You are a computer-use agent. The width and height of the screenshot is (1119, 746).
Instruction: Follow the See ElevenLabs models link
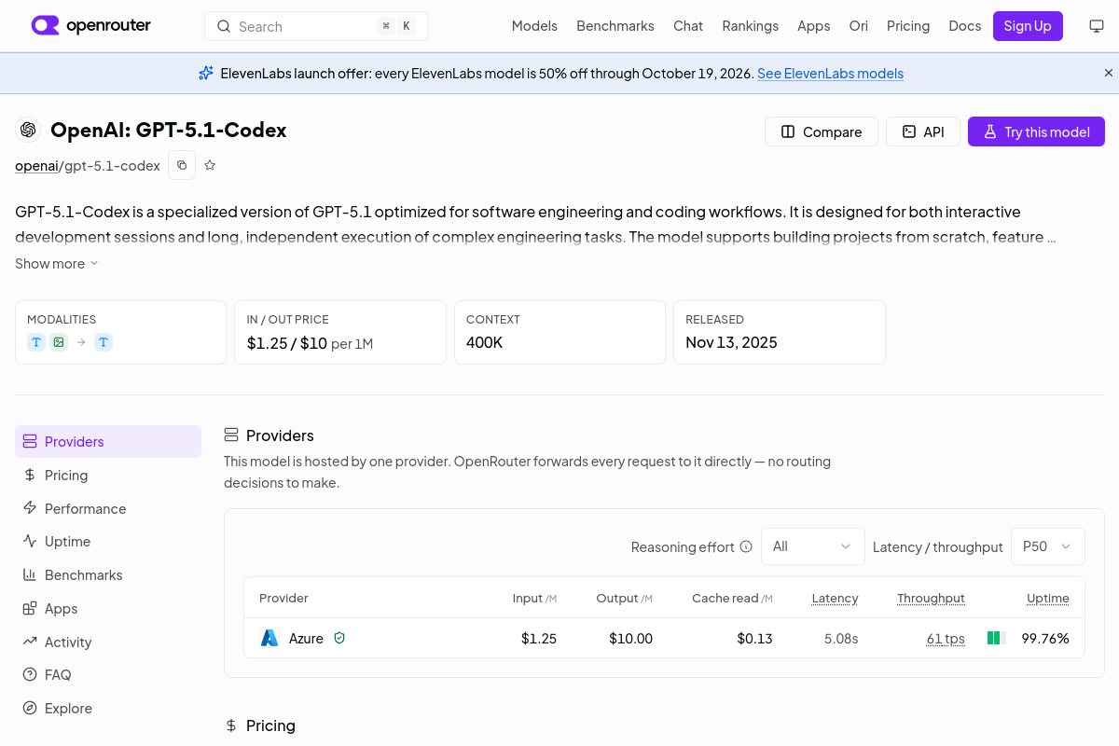[x=830, y=73]
